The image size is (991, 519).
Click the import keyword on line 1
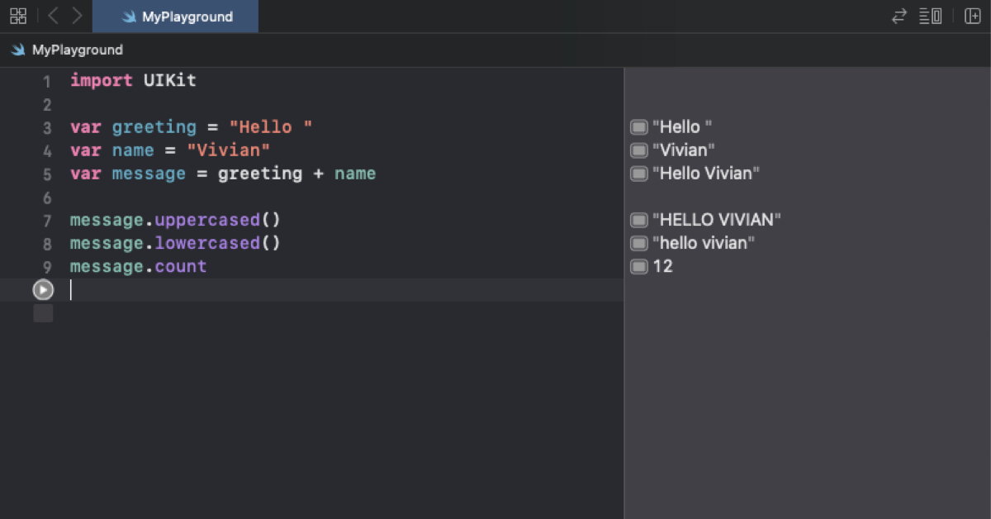[102, 81]
